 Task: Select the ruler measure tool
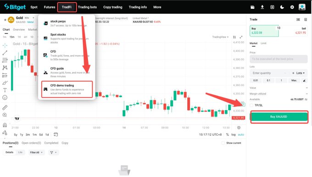5,108
